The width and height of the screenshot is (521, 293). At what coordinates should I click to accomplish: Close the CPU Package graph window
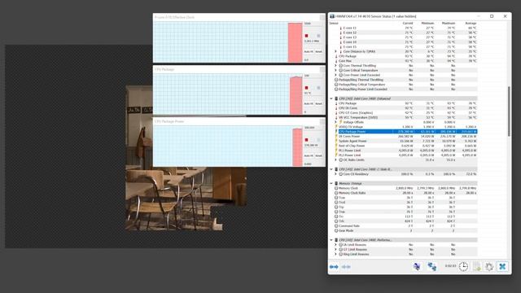point(322,69)
